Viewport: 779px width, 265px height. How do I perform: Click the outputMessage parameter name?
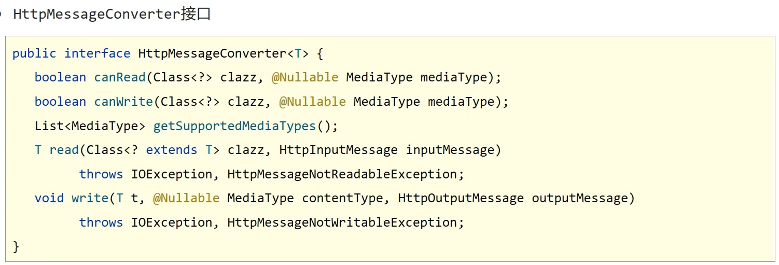tap(579, 198)
